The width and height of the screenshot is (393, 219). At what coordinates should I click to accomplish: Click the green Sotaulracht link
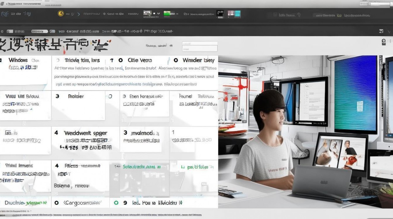point(142,167)
